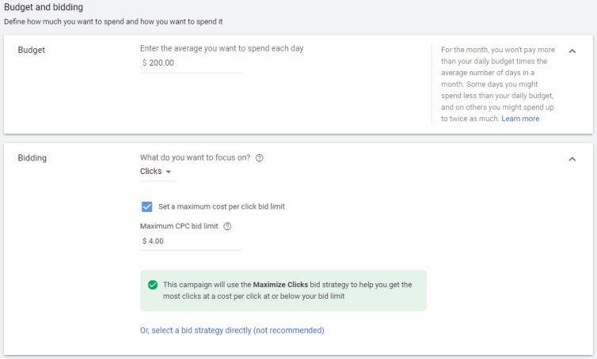Collapse the Bidding section with its chevron
597x359 pixels.
(x=572, y=159)
